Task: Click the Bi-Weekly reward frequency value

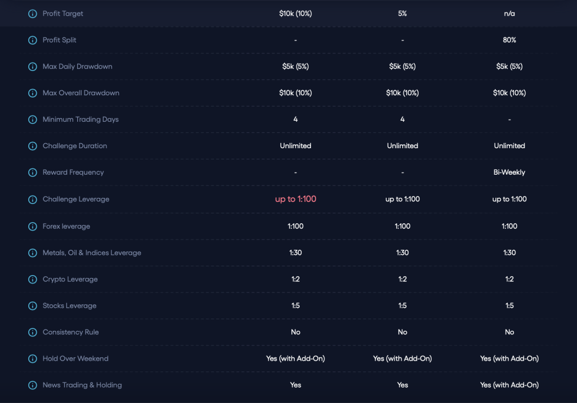Action: pyautogui.click(x=509, y=172)
